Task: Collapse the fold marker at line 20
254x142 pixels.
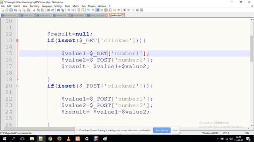Action: pos(17,86)
